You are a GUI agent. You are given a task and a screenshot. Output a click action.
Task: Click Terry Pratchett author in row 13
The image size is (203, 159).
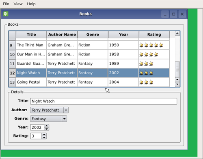coord(62,82)
